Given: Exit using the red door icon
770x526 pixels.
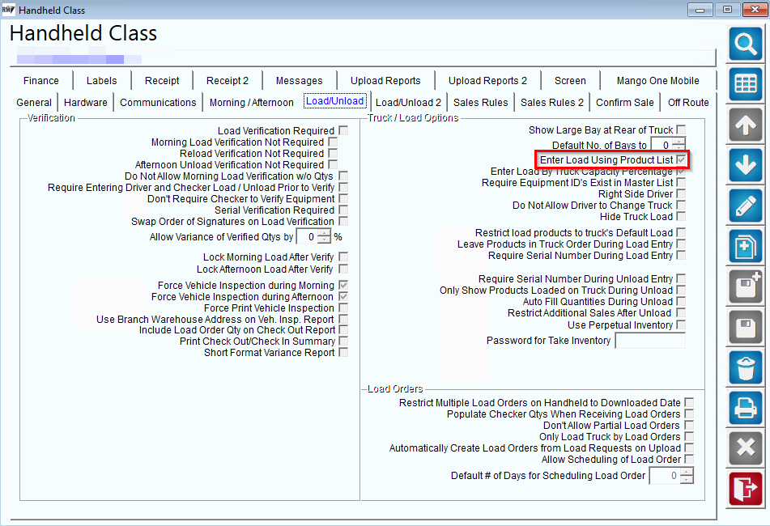Looking at the screenshot, I should [x=746, y=488].
